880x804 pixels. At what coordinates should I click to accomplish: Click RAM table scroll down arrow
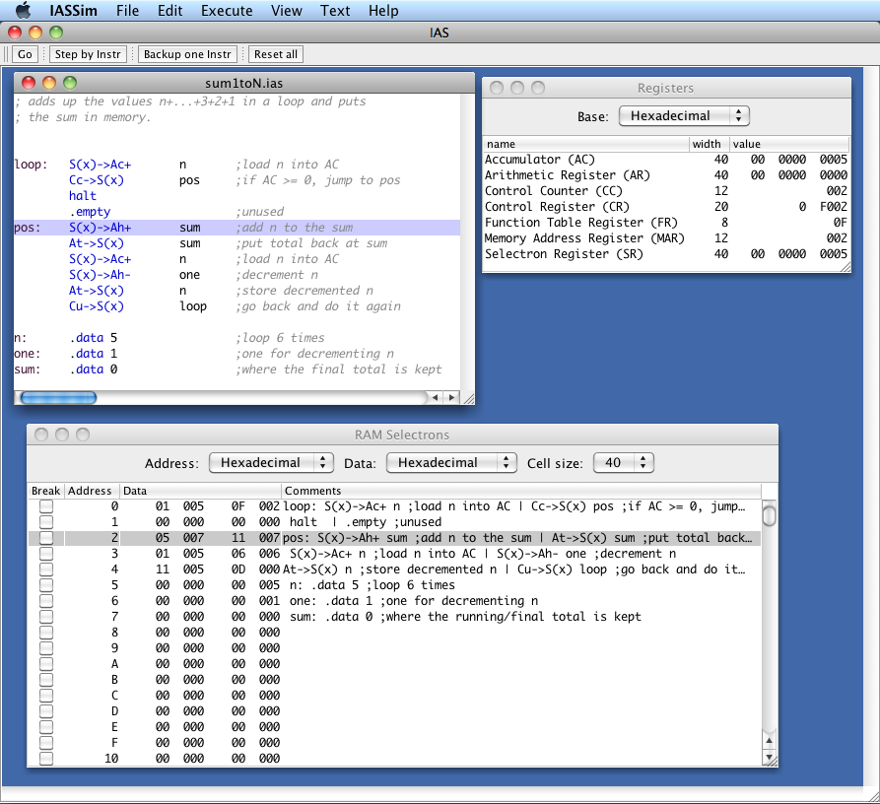[x=770, y=757]
